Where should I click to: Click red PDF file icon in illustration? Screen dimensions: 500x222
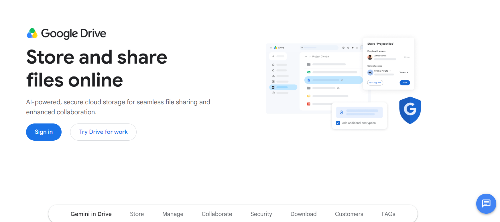click(309, 104)
